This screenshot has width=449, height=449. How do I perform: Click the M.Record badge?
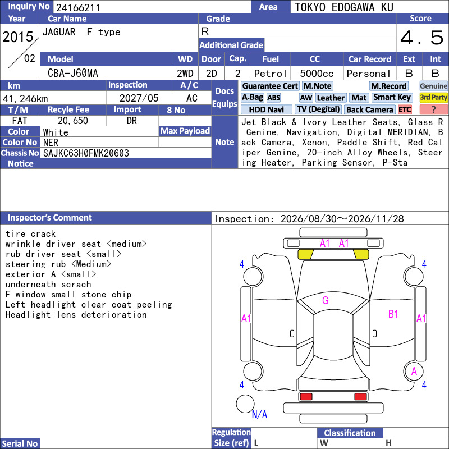point(389,86)
